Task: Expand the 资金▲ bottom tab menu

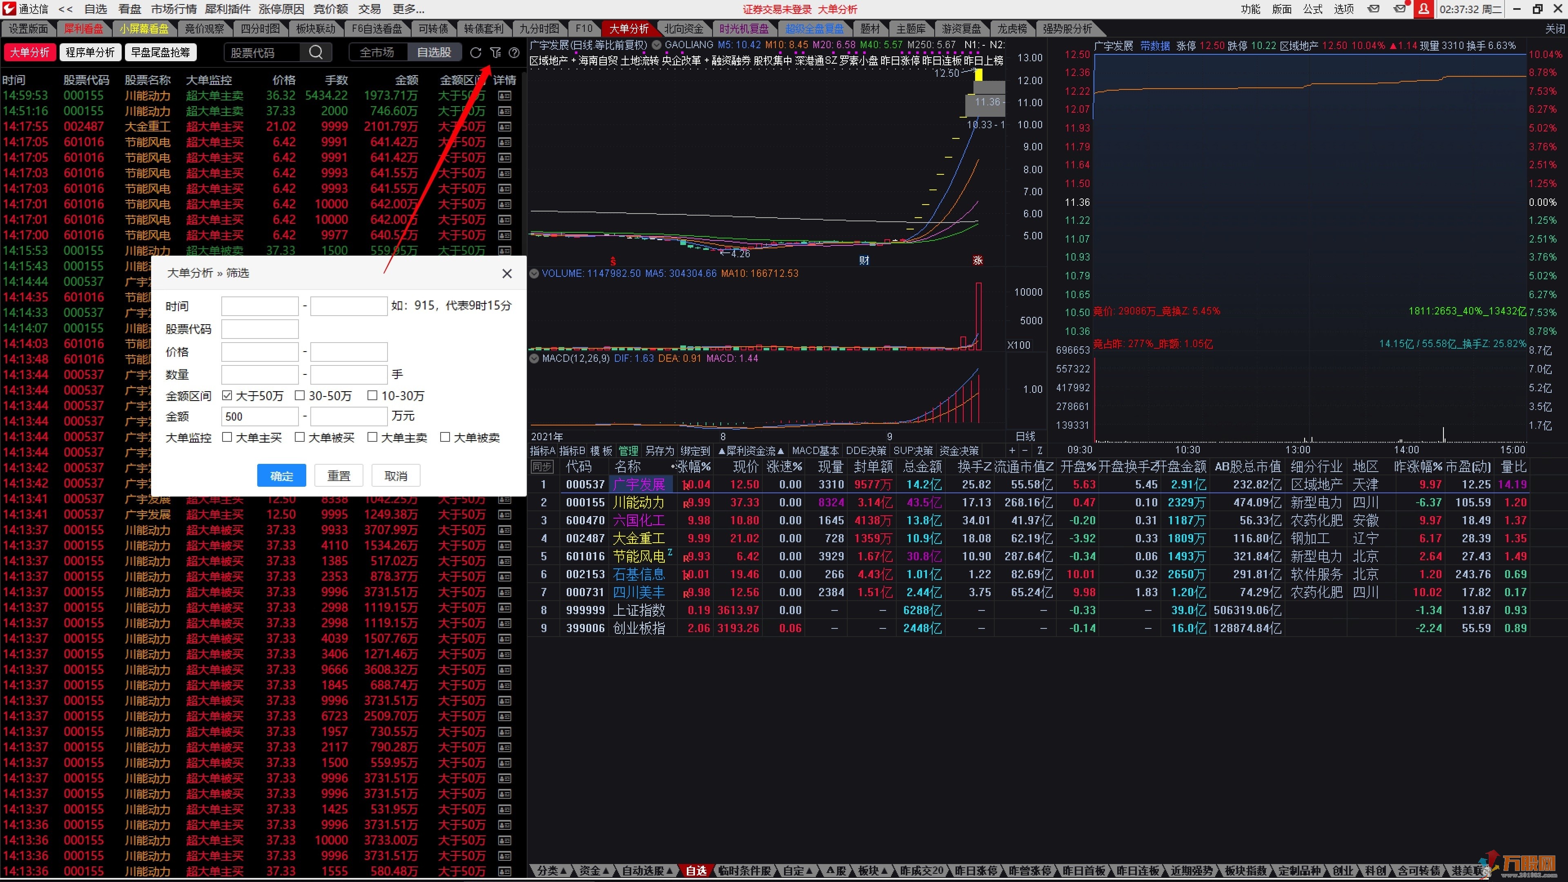Action: tap(593, 871)
